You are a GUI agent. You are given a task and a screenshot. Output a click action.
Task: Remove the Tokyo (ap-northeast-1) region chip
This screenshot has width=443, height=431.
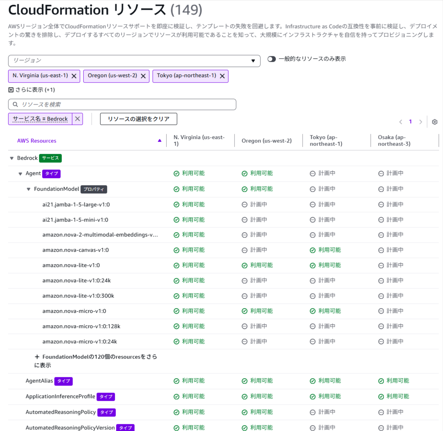(x=222, y=76)
